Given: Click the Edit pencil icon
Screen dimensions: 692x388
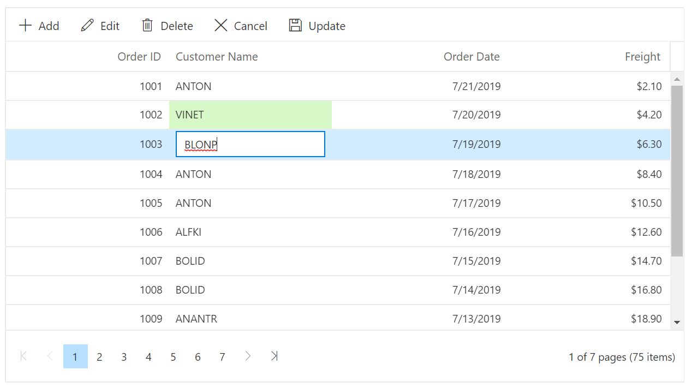Looking at the screenshot, I should [x=87, y=26].
